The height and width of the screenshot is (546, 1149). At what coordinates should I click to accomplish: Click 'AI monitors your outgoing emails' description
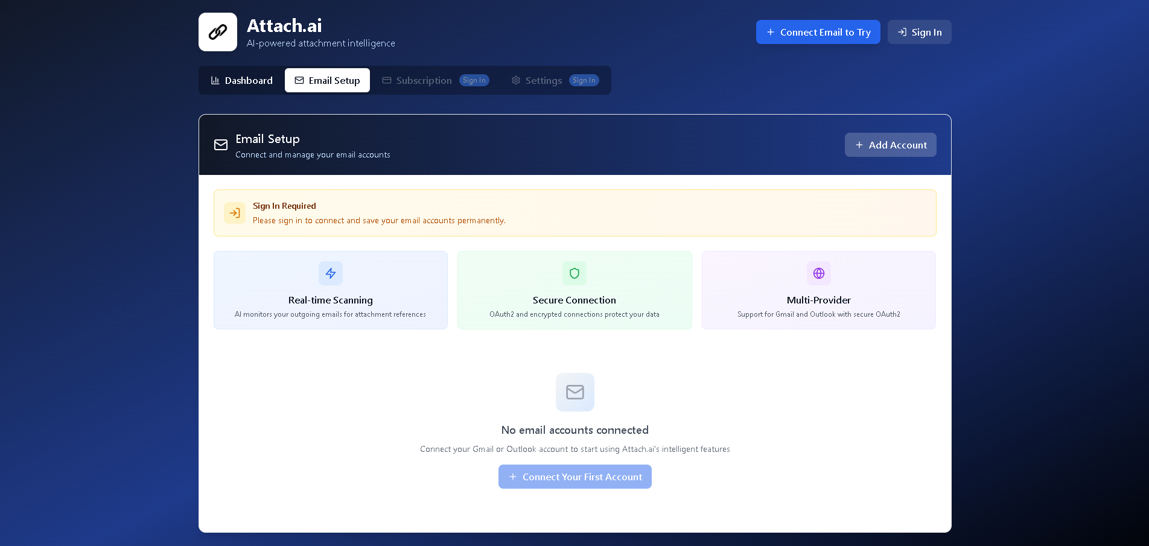[330, 314]
